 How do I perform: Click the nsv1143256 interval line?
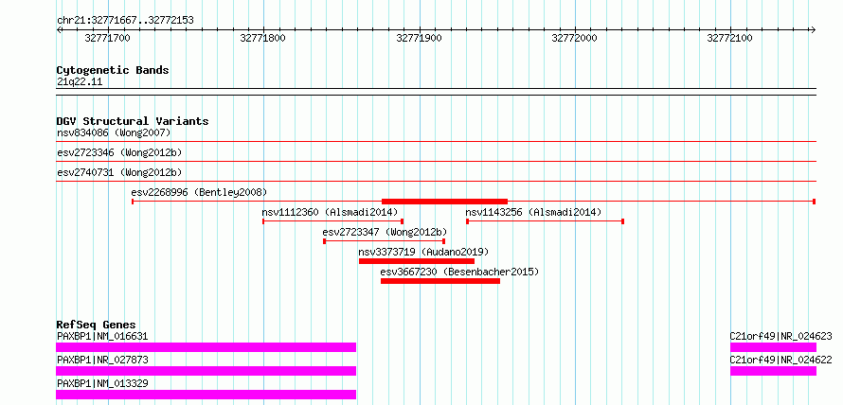[546, 221]
